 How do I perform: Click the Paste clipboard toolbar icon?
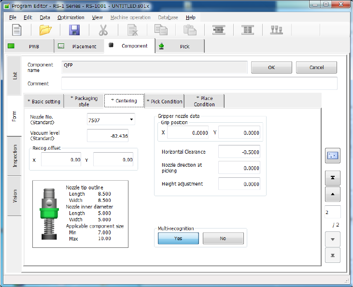click(x=190, y=30)
